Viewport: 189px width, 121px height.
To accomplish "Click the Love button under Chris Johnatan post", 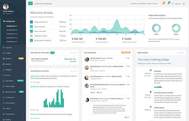I will tap(100, 93).
